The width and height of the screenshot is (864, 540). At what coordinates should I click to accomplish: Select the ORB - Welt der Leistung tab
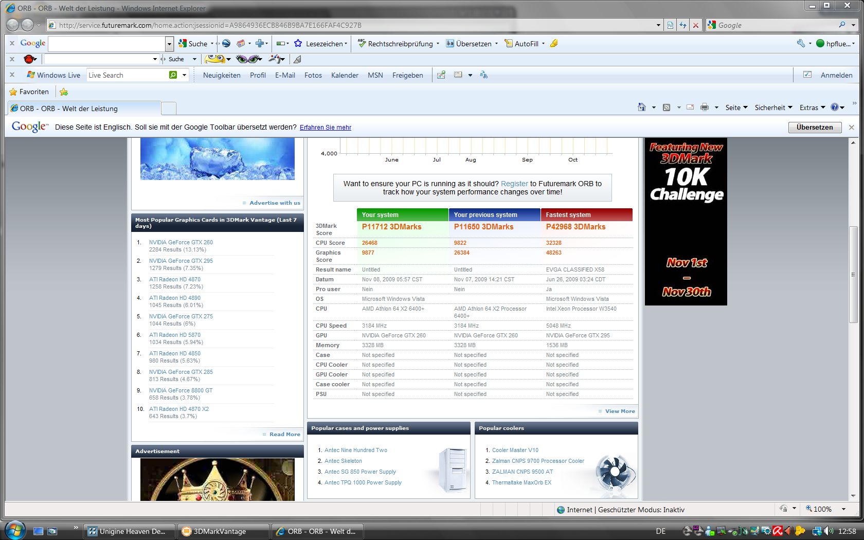[x=84, y=108]
